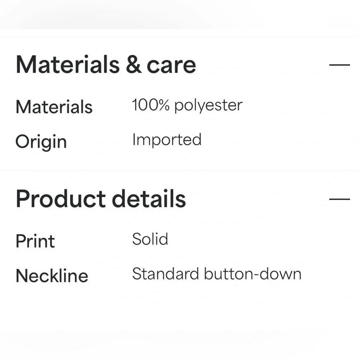Select the Neckline row label
Image resolution: width=359 pixels, height=359 pixels.
pyautogui.click(x=52, y=276)
